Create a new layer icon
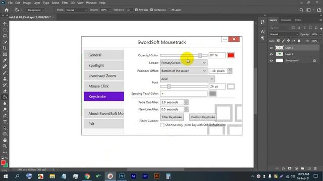Viewport: 323px width, 181px height. 309,168
